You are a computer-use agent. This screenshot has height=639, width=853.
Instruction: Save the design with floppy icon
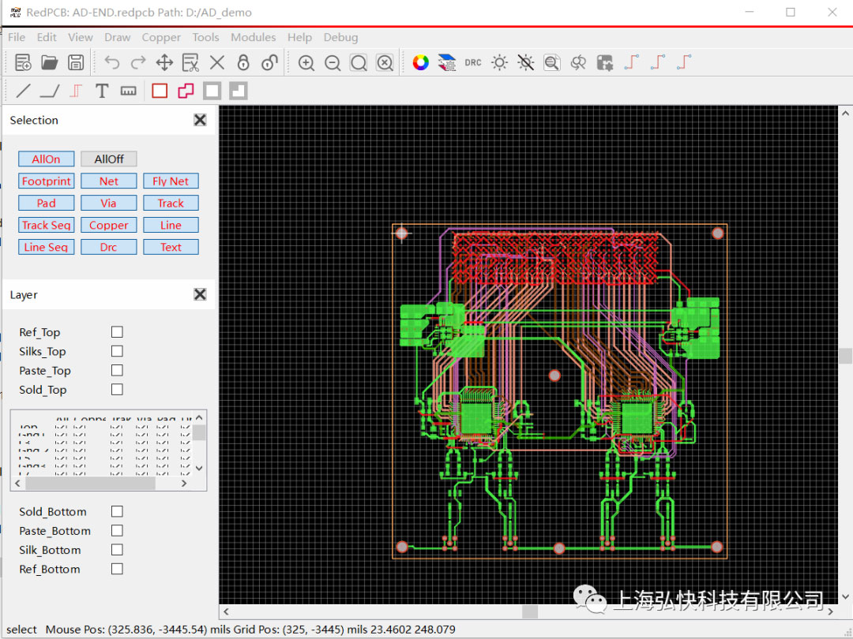[76, 62]
